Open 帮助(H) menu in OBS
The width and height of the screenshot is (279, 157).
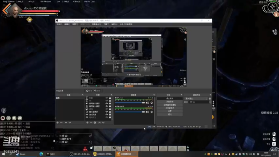114,24
